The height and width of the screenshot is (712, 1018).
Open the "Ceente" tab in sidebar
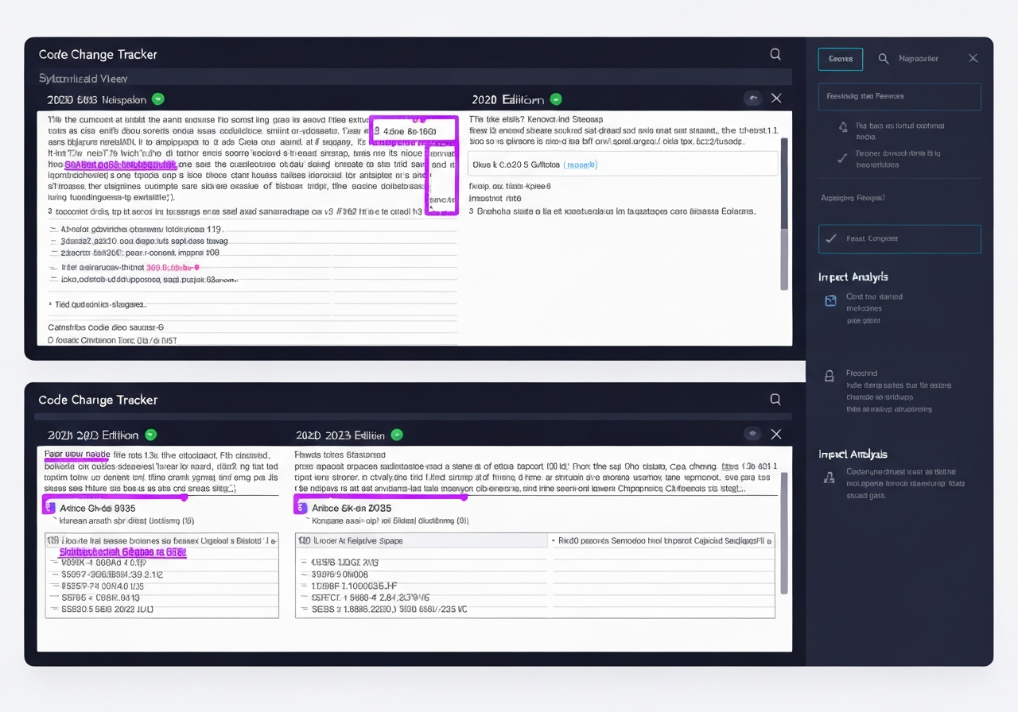click(841, 59)
